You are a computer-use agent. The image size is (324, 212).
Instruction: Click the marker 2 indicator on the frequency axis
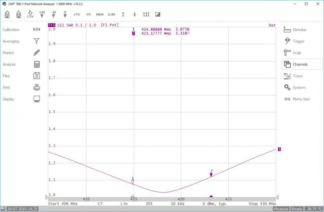coord(211,196)
